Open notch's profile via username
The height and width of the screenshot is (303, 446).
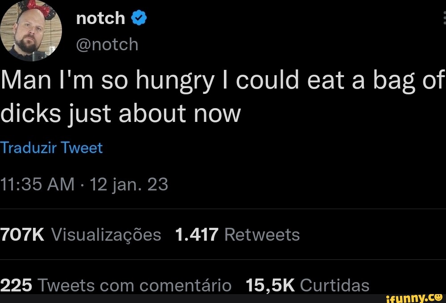(x=107, y=44)
